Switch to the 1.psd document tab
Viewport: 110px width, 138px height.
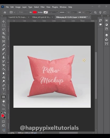tap(17, 17)
